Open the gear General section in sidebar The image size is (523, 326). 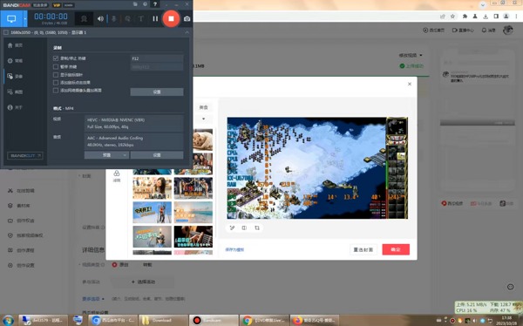(x=15, y=61)
